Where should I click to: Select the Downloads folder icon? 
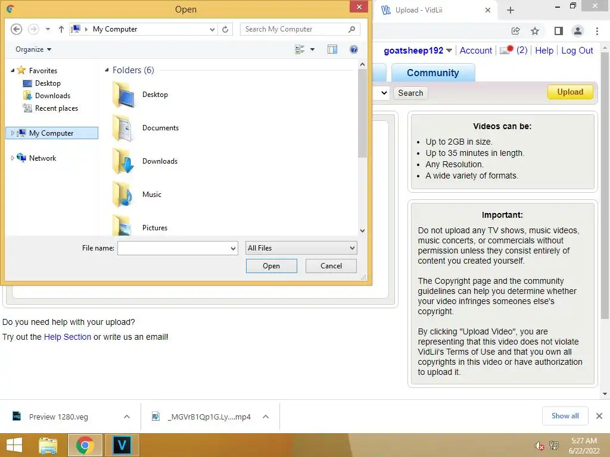click(x=124, y=161)
